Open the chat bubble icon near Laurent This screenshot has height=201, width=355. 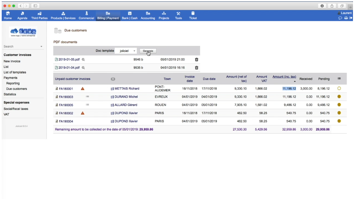(x=340, y=18)
